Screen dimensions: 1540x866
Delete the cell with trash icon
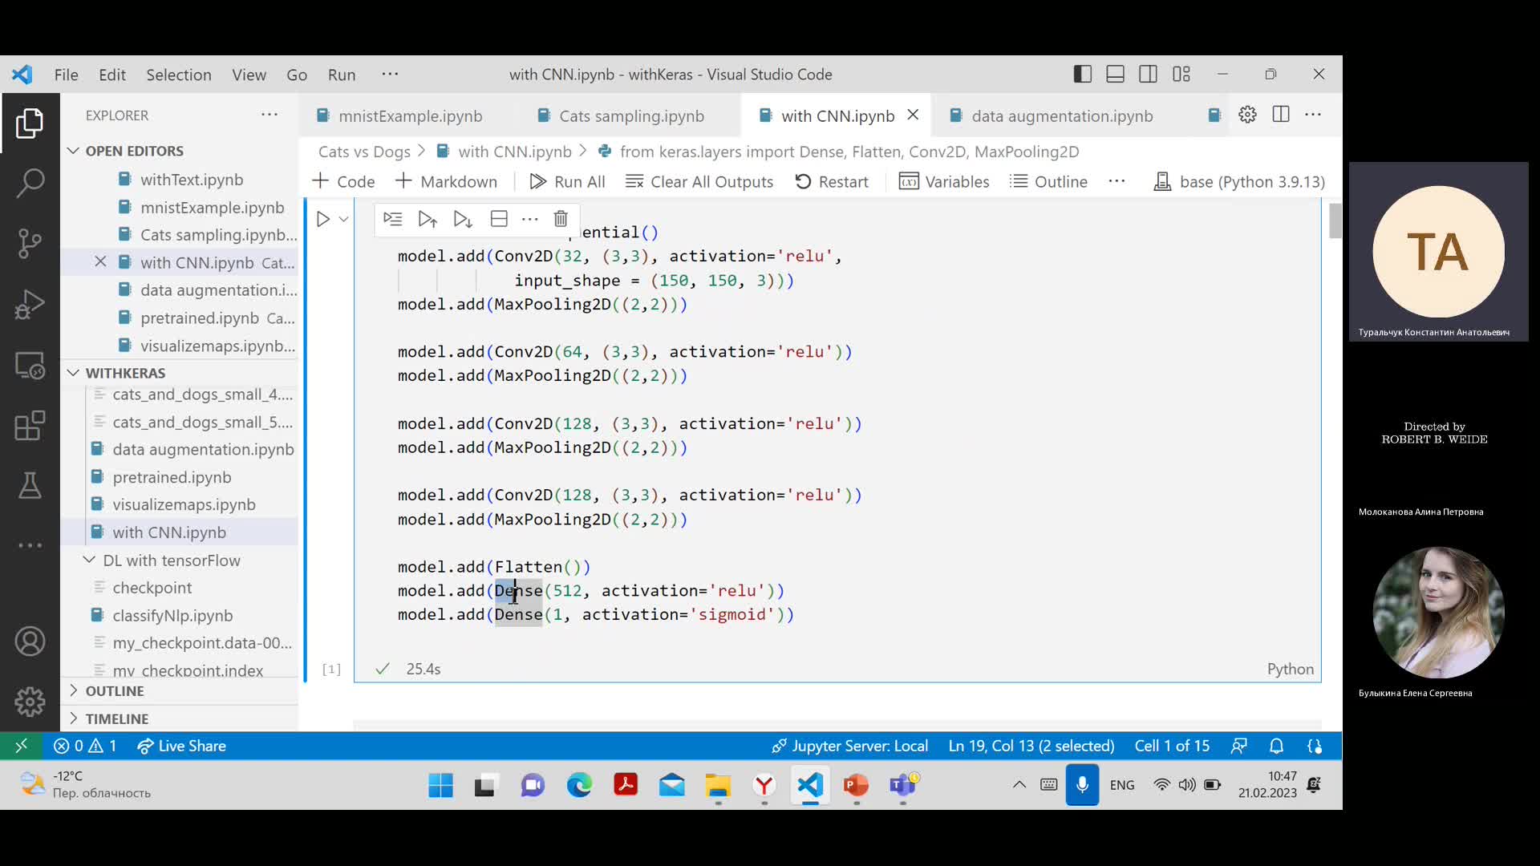pyautogui.click(x=561, y=219)
